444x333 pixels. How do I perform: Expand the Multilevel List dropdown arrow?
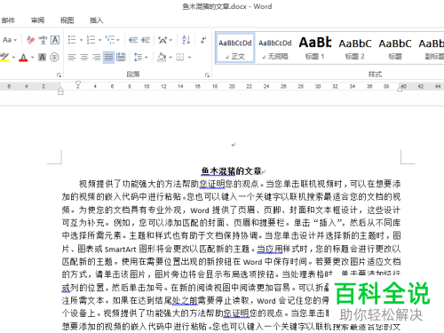[x=118, y=40]
